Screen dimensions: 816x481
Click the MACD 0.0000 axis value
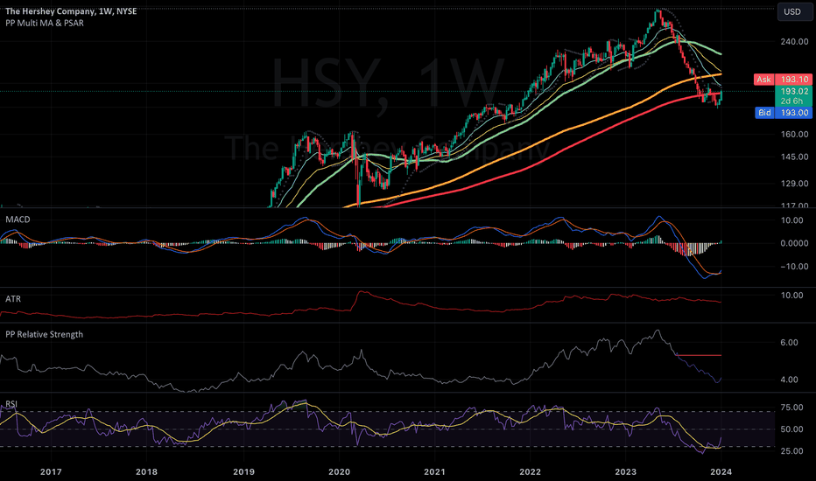tap(794, 243)
